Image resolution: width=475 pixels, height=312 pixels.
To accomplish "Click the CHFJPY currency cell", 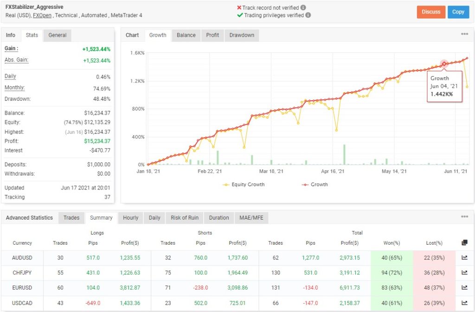I will tap(22, 273).
